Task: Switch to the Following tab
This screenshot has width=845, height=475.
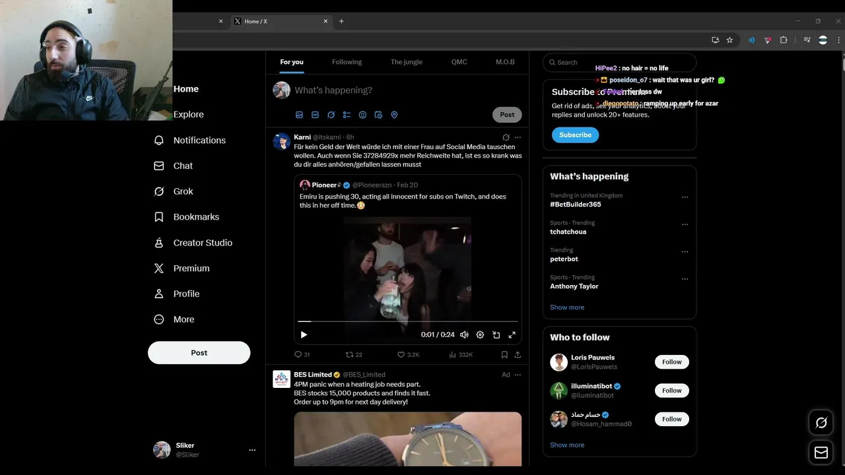Action: (x=347, y=62)
